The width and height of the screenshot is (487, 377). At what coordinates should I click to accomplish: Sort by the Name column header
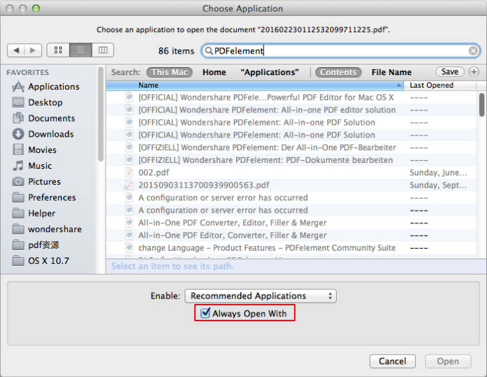point(255,85)
